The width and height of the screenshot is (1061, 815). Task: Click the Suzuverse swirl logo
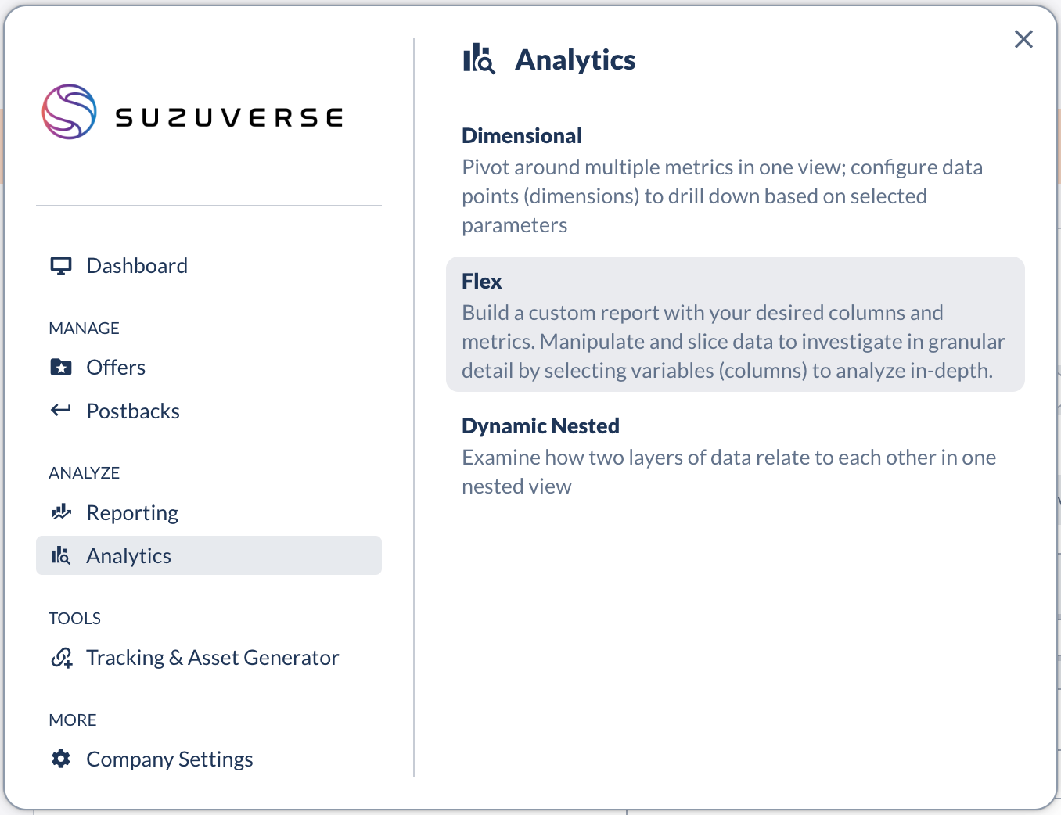pyautogui.click(x=70, y=112)
